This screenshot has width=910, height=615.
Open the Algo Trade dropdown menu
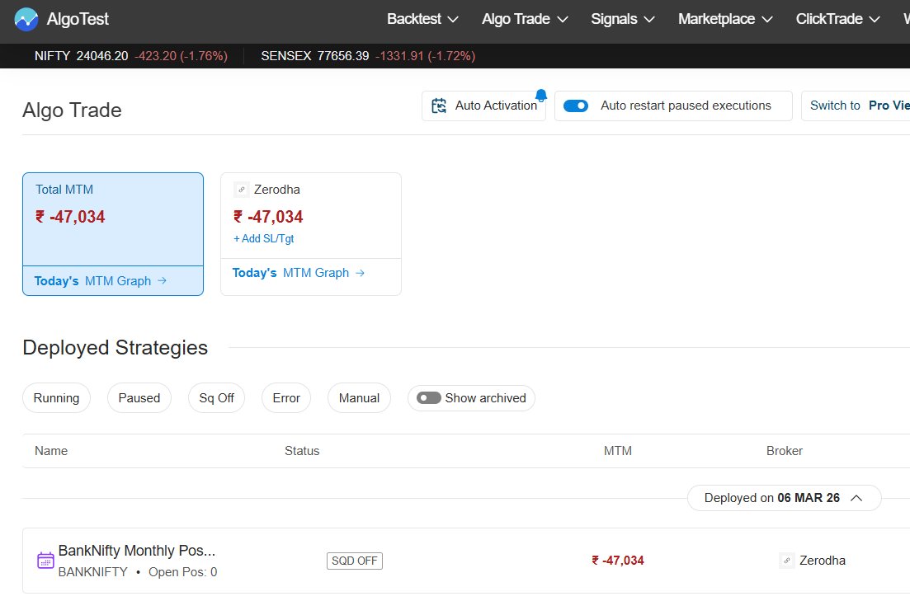[x=525, y=19]
